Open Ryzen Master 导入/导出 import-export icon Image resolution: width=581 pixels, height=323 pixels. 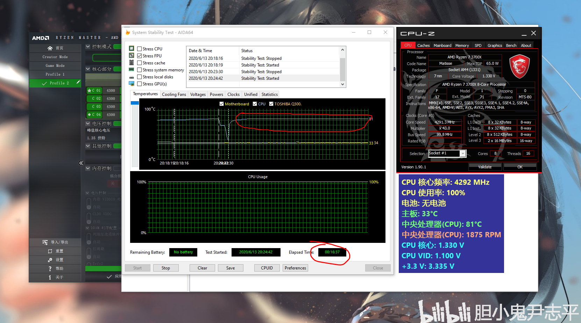pyautogui.click(x=44, y=242)
